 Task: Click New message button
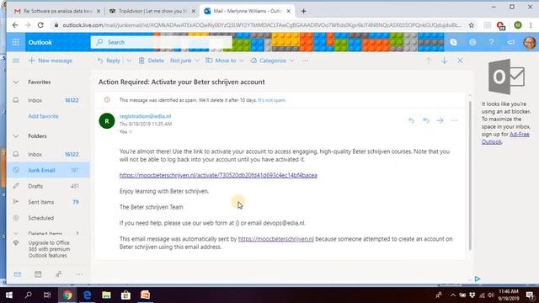(51, 61)
